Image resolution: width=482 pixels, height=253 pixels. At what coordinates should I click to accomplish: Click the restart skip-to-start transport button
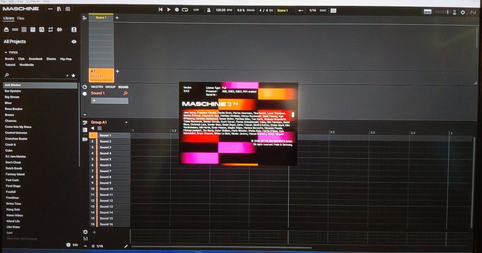pos(161,10)
